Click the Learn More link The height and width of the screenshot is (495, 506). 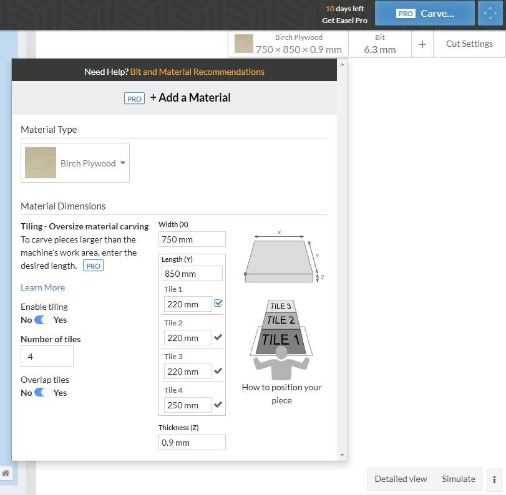point(42,287)
